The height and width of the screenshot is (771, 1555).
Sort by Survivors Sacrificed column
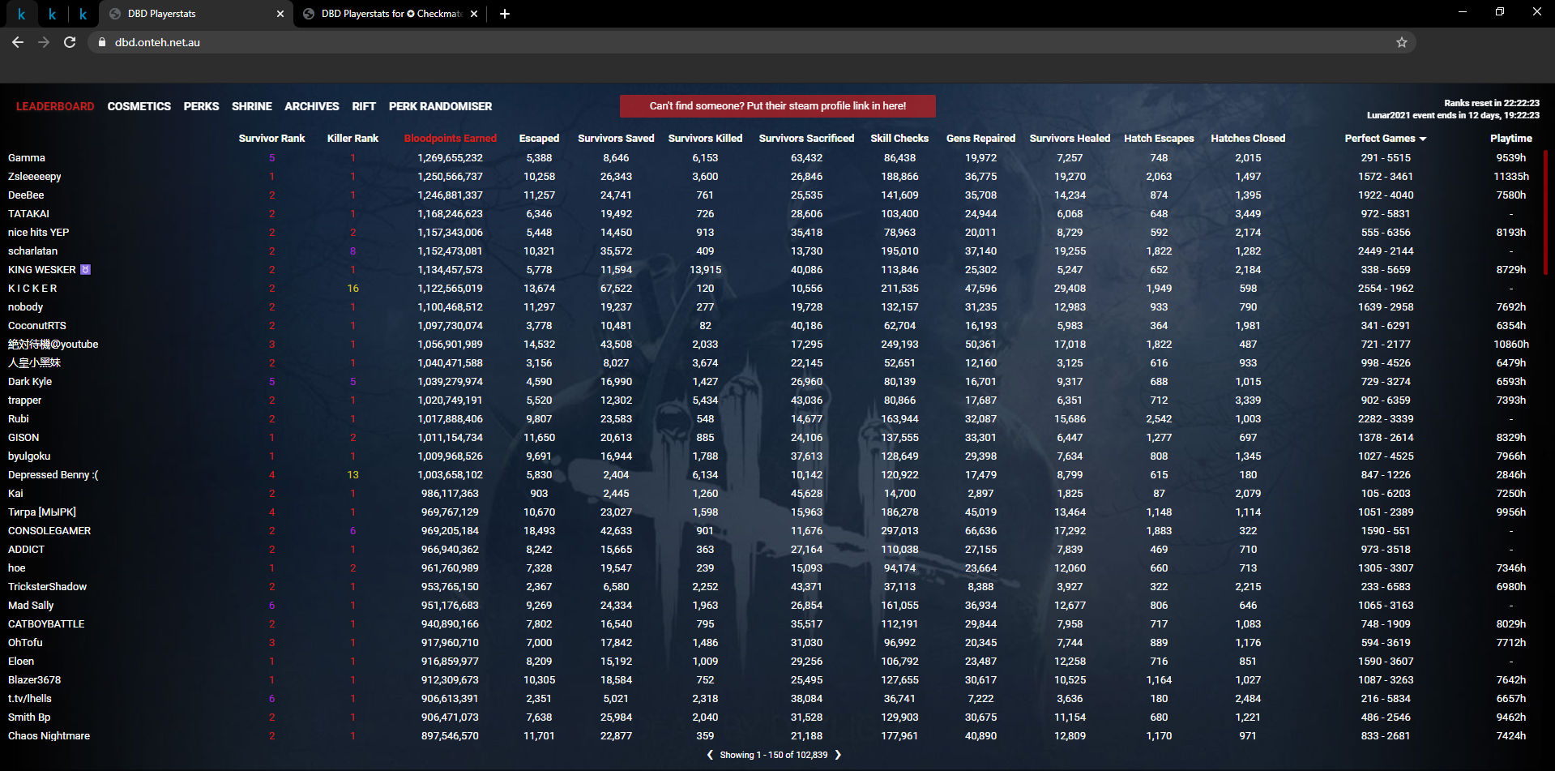pyautogui.click(x=806, y=139)
